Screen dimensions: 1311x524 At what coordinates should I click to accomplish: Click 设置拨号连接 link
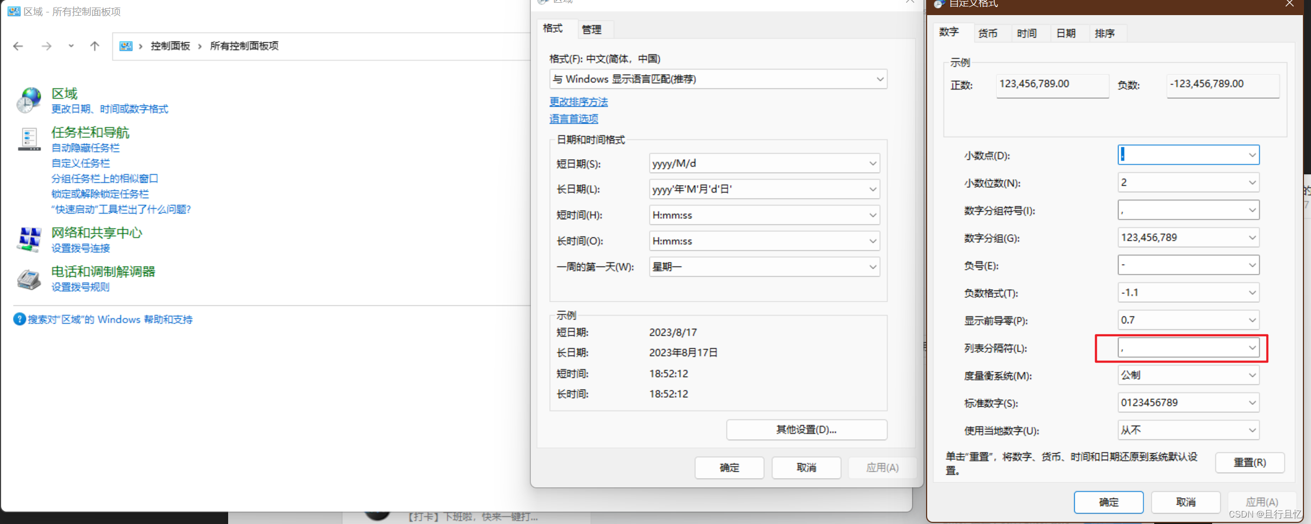81,248
